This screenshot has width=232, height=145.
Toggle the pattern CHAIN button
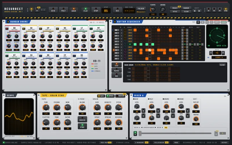[224, 22]
